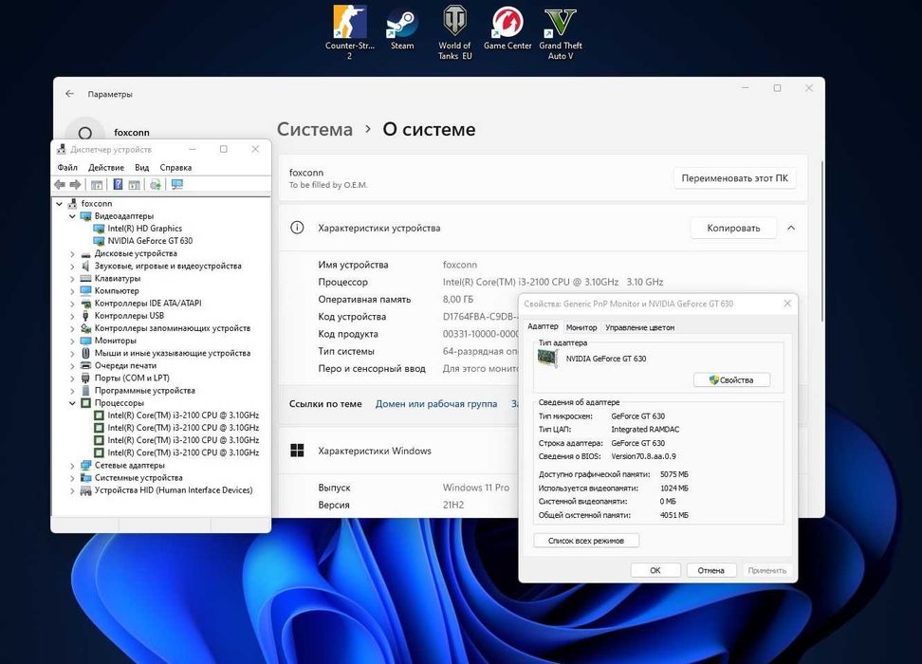
Task: Open the Справка menu
Action: tap(175, 167)
